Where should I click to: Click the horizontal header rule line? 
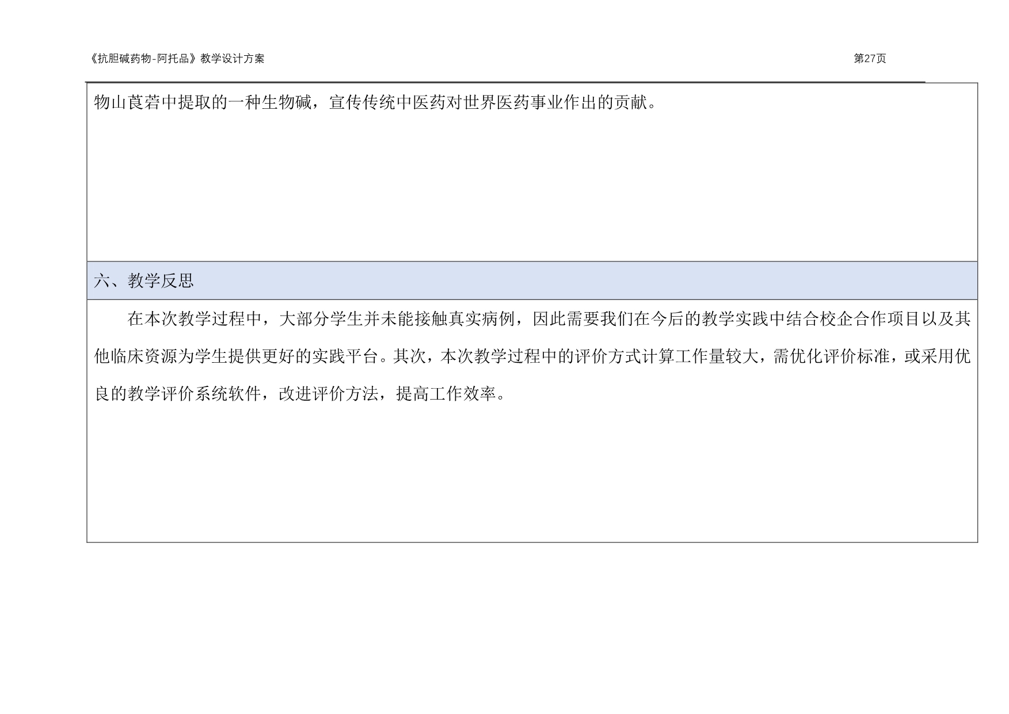point(505,82)
